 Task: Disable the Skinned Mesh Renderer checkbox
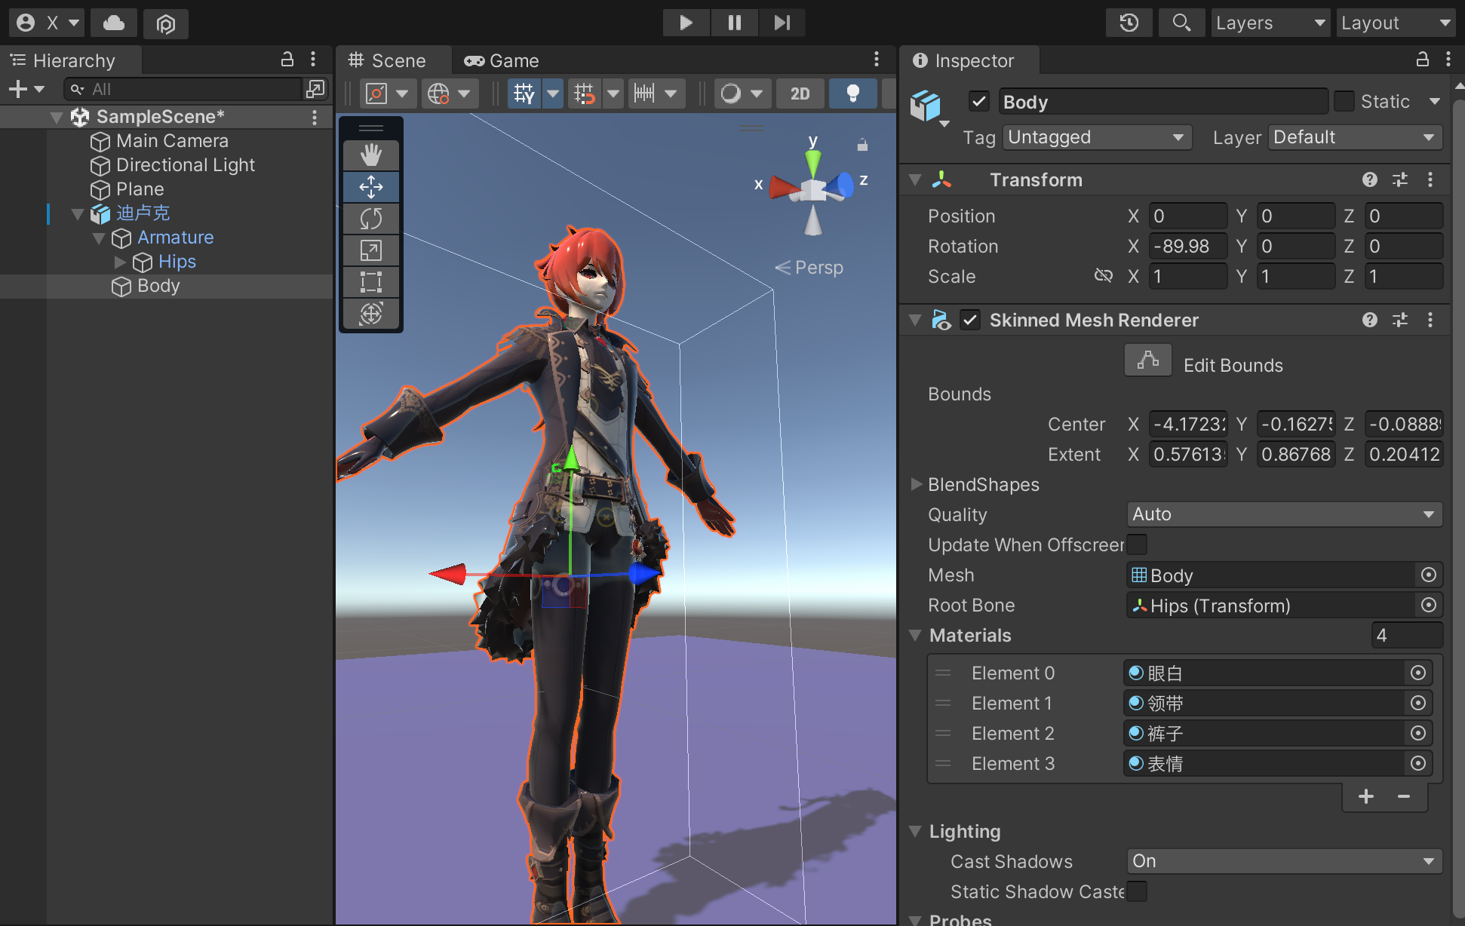click(970, 320)
